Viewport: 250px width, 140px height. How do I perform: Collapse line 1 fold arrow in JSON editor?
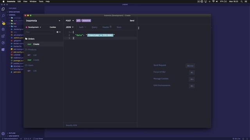tap(71, 32)
